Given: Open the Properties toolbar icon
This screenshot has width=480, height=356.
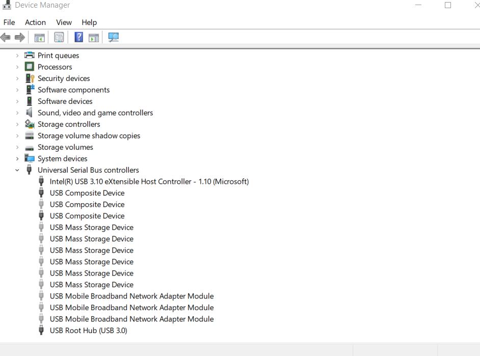Looking at the screenshot, I should 59,37.
